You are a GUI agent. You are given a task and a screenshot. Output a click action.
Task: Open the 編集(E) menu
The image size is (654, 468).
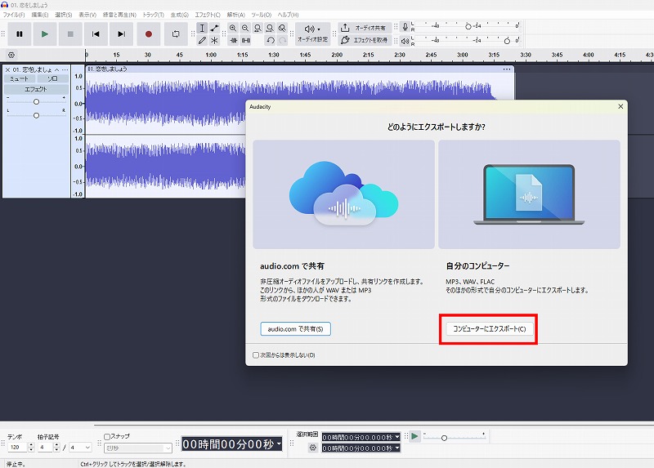40,15
